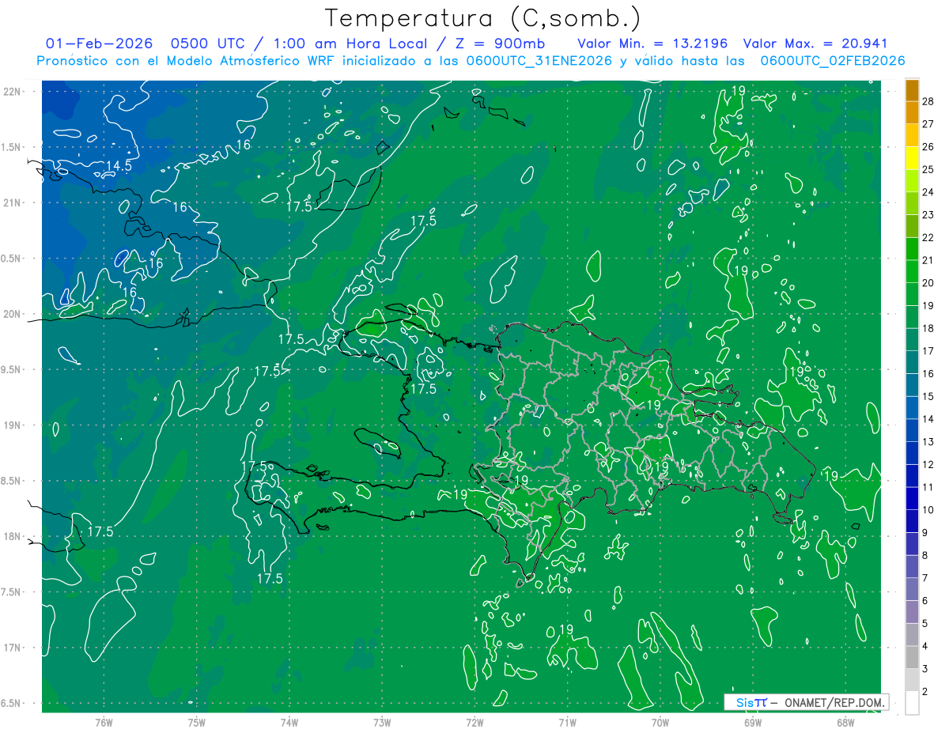Click the '69W' longitude axis label
Image resolution: width=949 pixels, height=733 pixels.
753,722
